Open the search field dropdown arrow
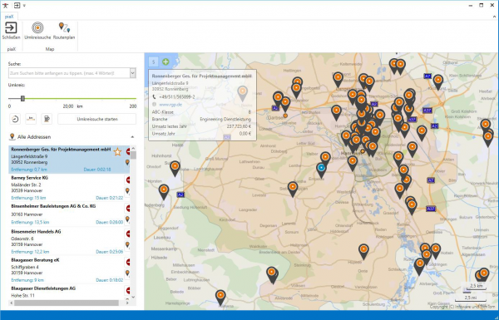The width and height of the screenshot is (499, 320). (x=133, y=73)
